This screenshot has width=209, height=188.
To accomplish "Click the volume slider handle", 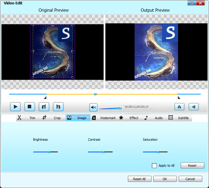I will (x=120, y=108).
